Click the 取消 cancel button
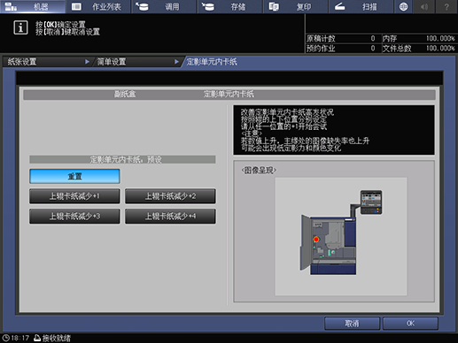 click(352, 324)
